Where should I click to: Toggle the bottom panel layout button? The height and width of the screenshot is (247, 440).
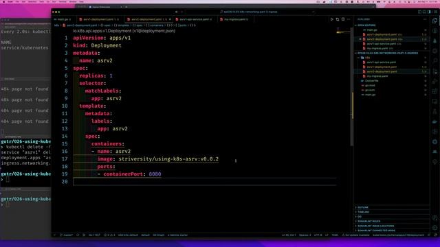pyautogui.click(x=425, y=12)
